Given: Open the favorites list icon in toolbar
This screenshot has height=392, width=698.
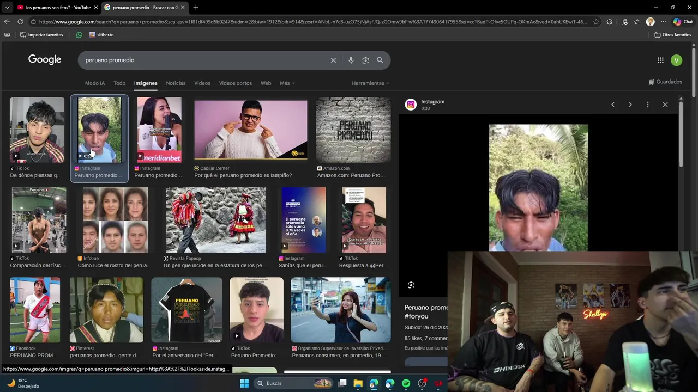Looking at the screenshot, I should pyautogui.click(x=637, y=22).
